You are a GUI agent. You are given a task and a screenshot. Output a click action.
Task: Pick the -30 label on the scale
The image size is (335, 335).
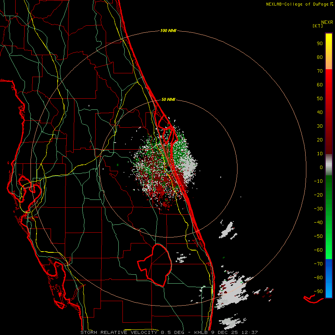(318, 209)
